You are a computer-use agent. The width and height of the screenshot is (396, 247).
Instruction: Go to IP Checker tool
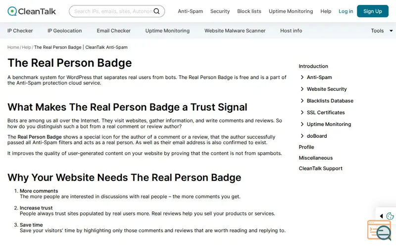tap(20, 31)
